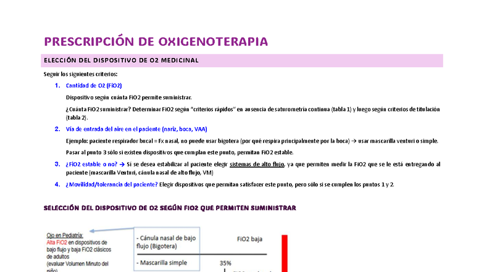This screenshot has width=484, height=272.
Task: Click the sentence 'Dispositivo según cuánta FiO2 permite suministrar.'
Action: (x=128, y=97)
